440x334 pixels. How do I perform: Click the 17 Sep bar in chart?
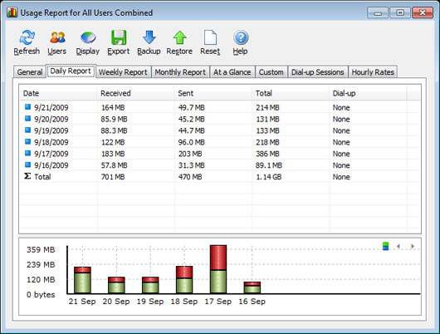(x=218, y=269)
